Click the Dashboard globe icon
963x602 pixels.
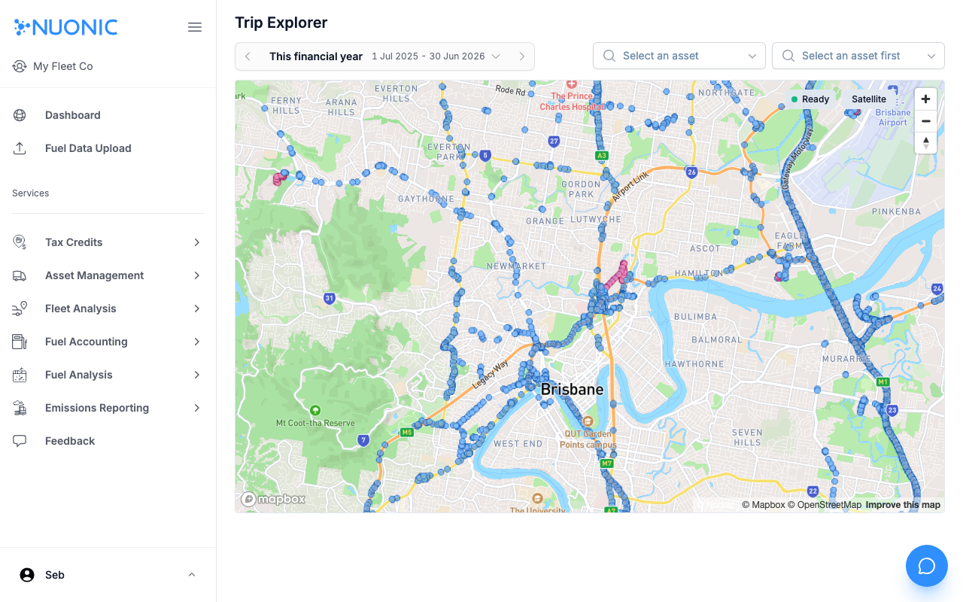[20, 115]
